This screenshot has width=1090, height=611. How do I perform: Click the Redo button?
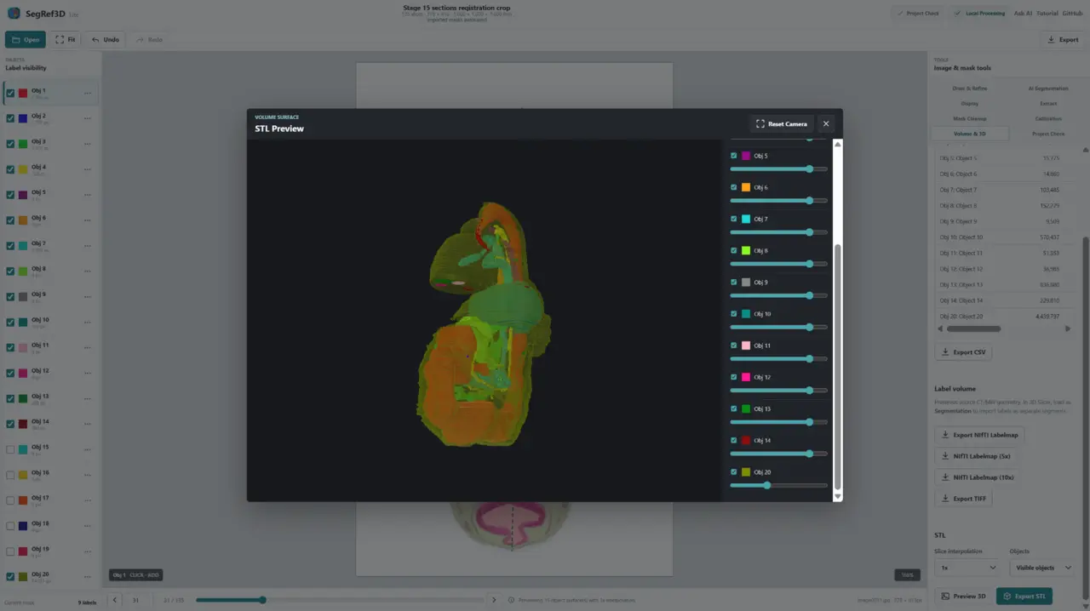click(149, 39)
